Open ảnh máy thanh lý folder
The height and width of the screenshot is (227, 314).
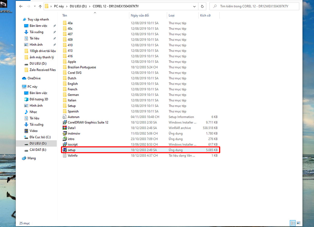pos(42,57)
